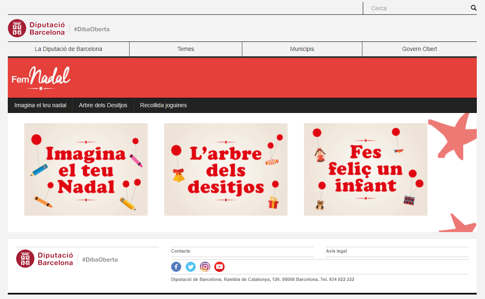Open the Facebook social icon
This screenshot has height=299, width=485.
pyautogui.click(x=176, y=267)
